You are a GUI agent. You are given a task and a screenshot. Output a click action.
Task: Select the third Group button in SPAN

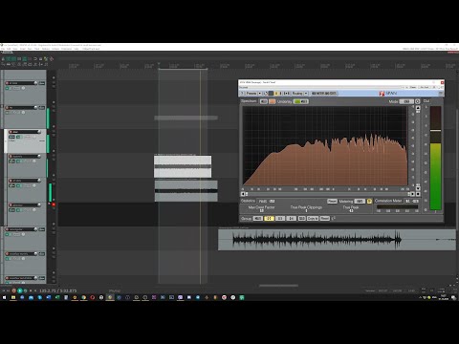tap(280, 218)
